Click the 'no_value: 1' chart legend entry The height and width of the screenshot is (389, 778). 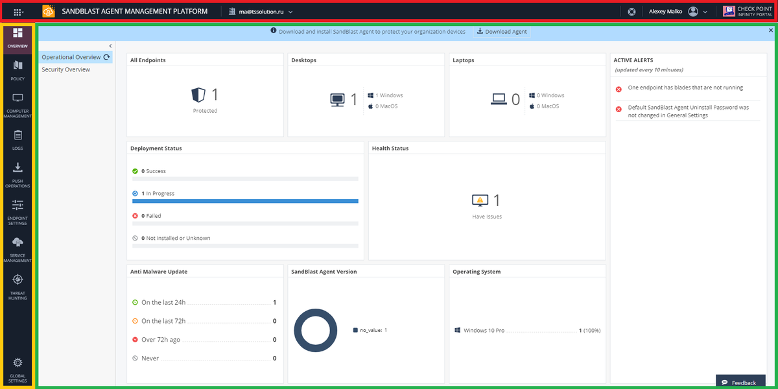370,330
